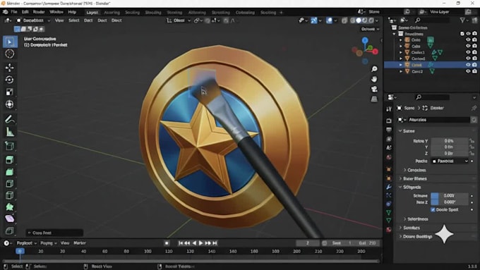Play the animation forward

coord(200,243)
